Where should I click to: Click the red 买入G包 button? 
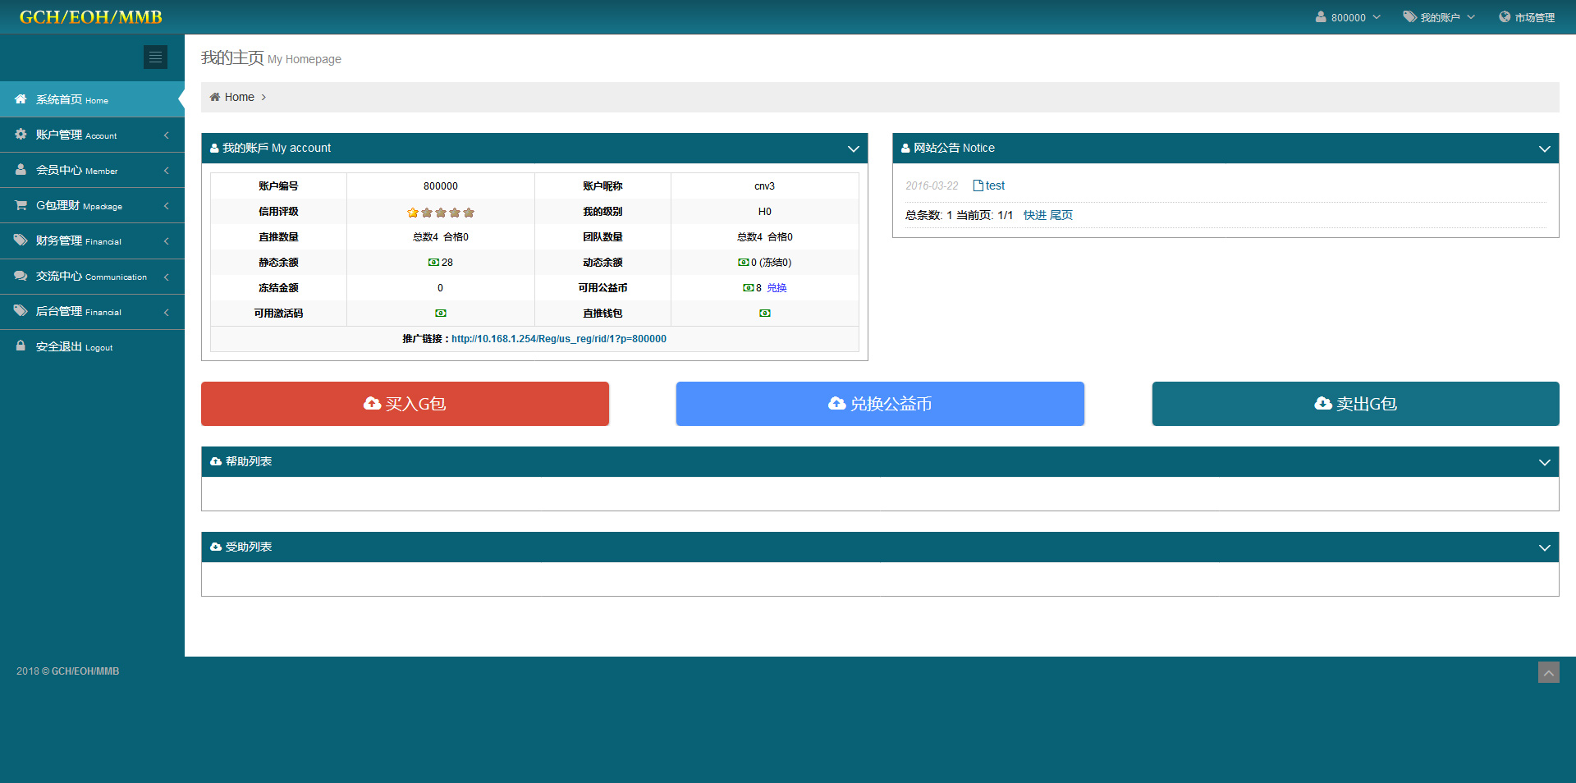coord(405,404)
